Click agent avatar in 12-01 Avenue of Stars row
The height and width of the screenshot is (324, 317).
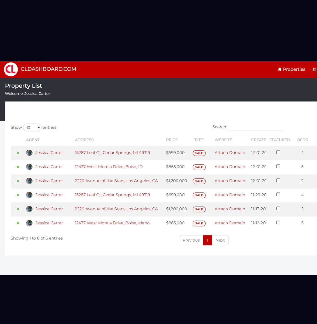tap(29, 181)
